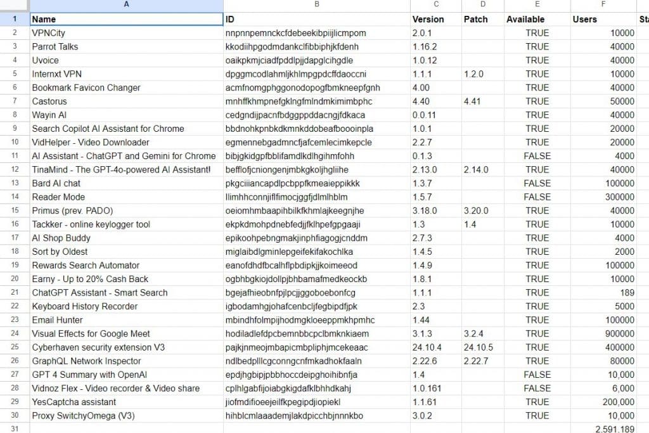Click the 'Version' header cell
649x433 pixels.
[436, 19]
